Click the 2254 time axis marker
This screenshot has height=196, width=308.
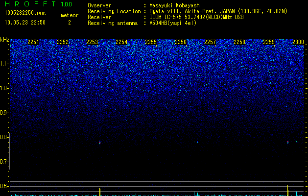[121, 42]
